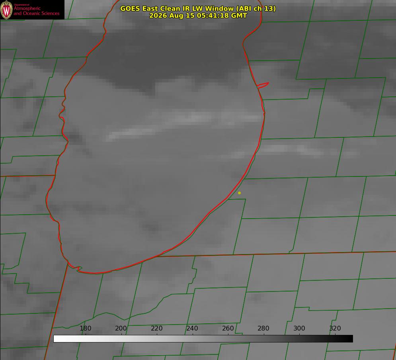Click the yellow location marker dot
Image resolution: width=396 pixels, height=360 pixels.
[240, 193]
